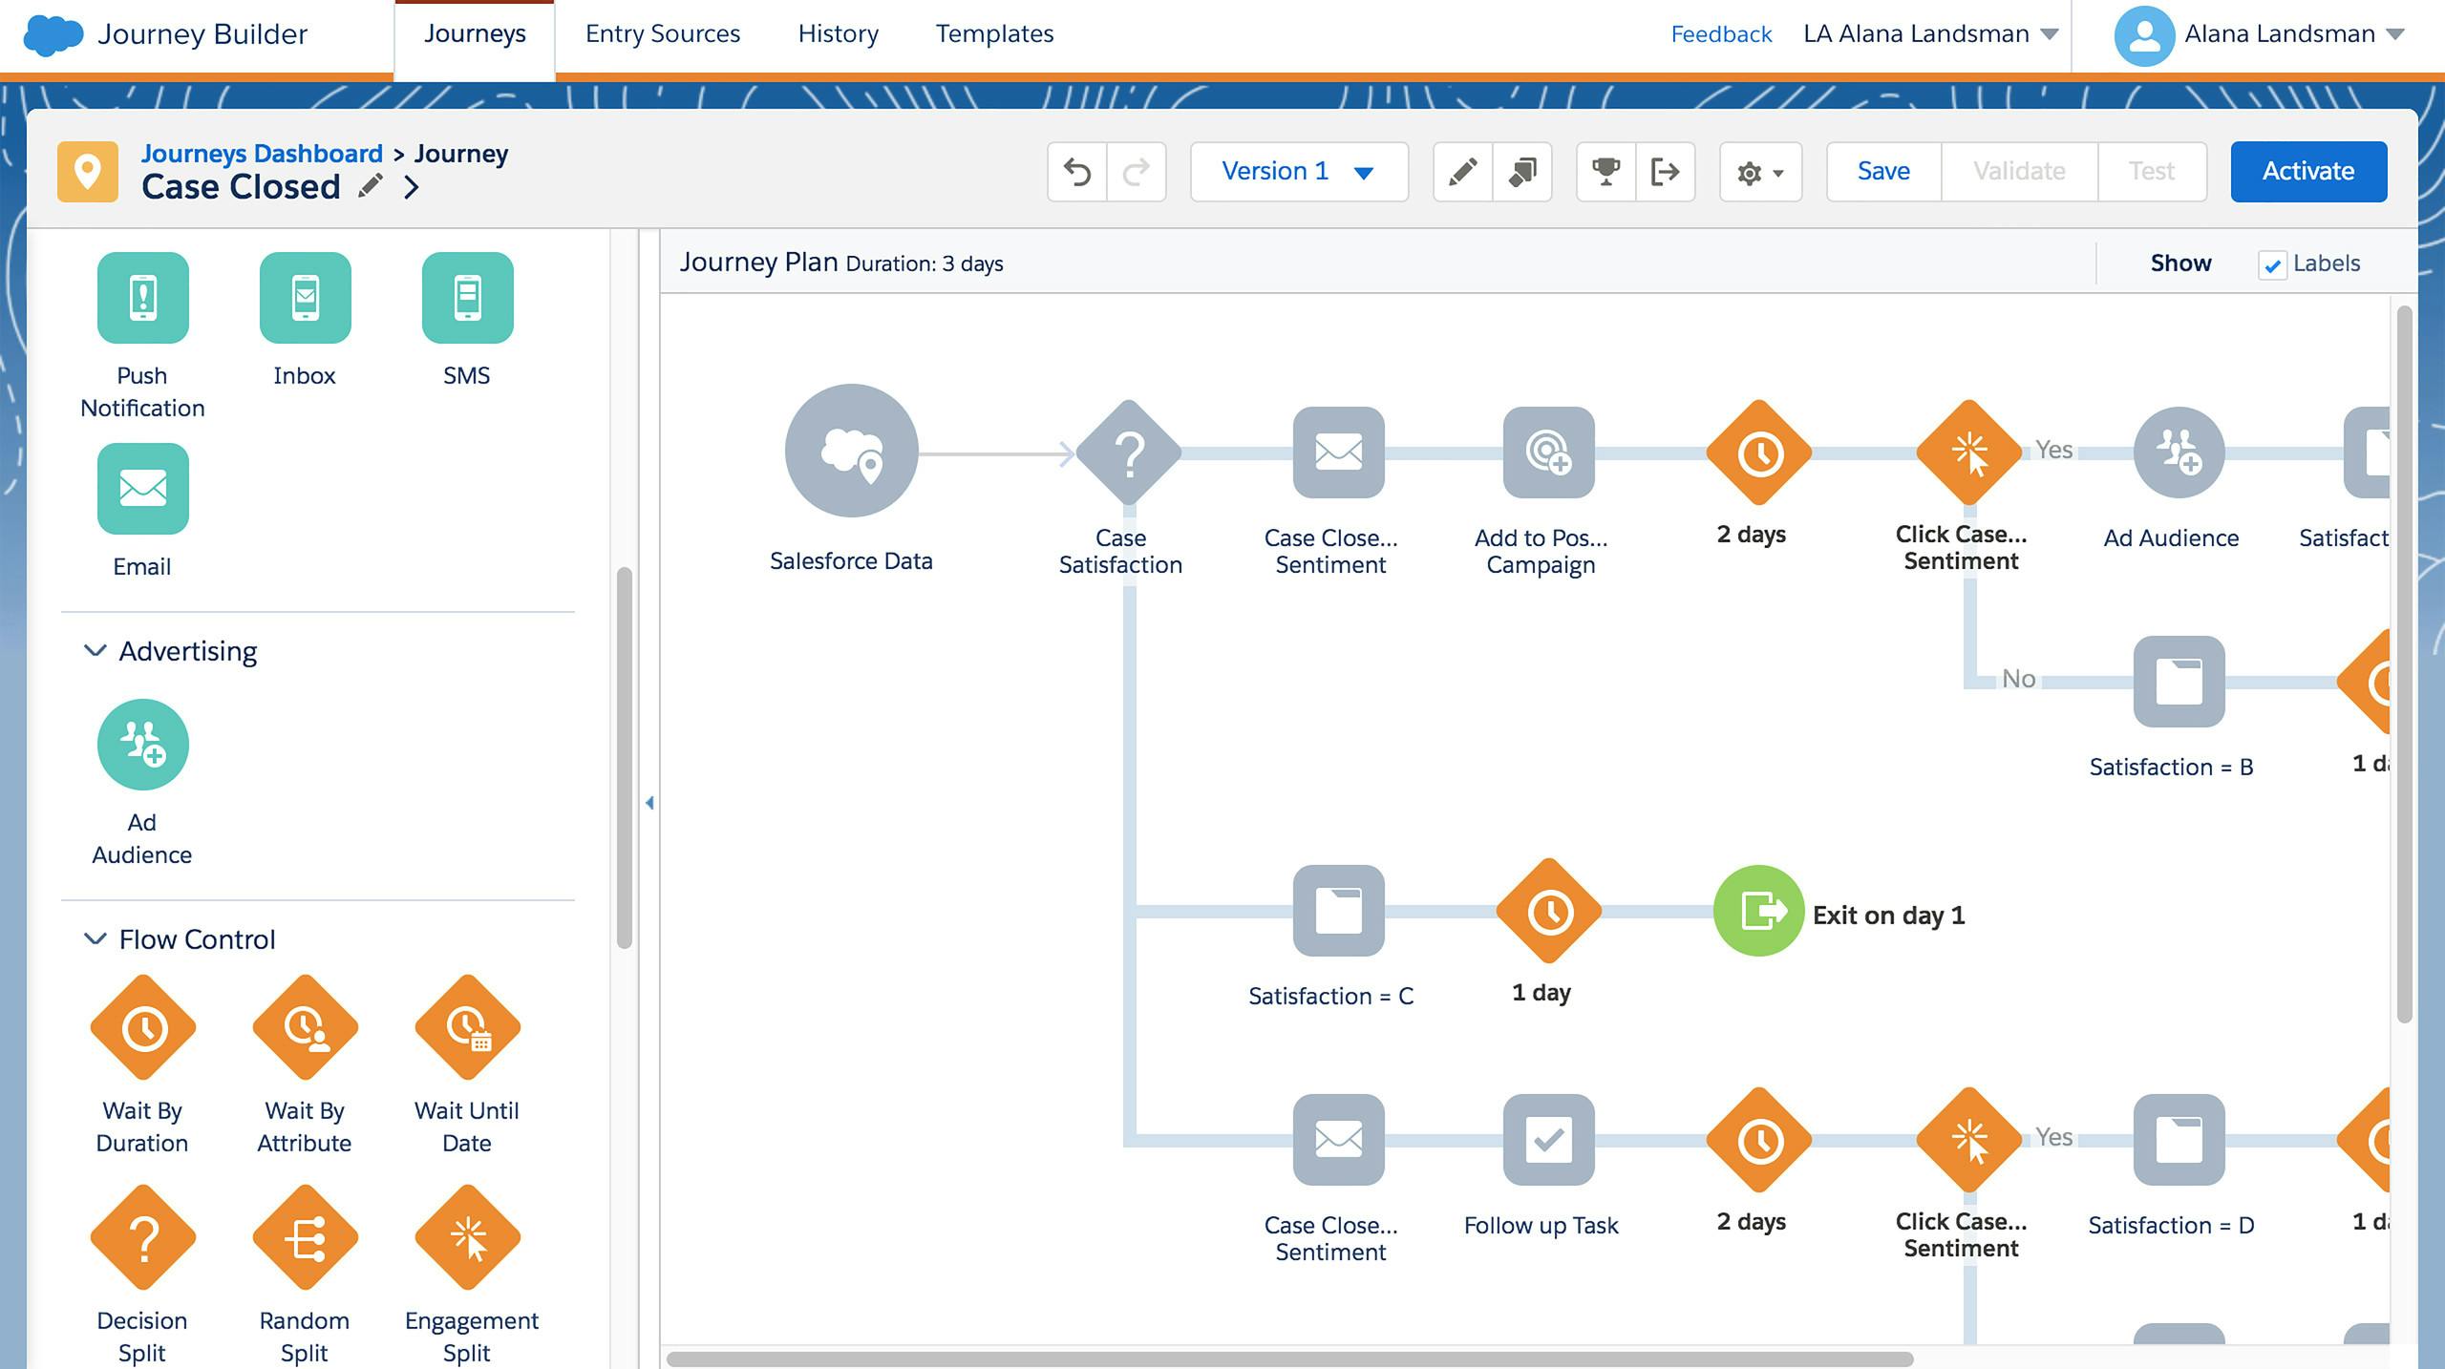Select the Wait Until Date activity
Image resolution: width=2445 pixels, height=1369 pixels.
tap(468, 1028)
